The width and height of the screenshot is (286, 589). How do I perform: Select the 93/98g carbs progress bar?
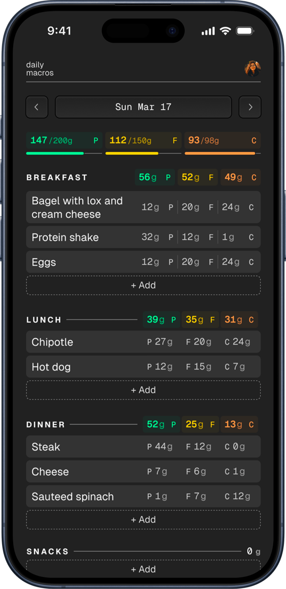tap(223, 153)
